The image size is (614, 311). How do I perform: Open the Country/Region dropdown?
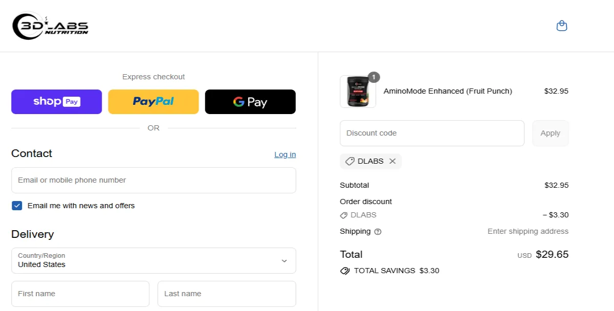(153, 260)
